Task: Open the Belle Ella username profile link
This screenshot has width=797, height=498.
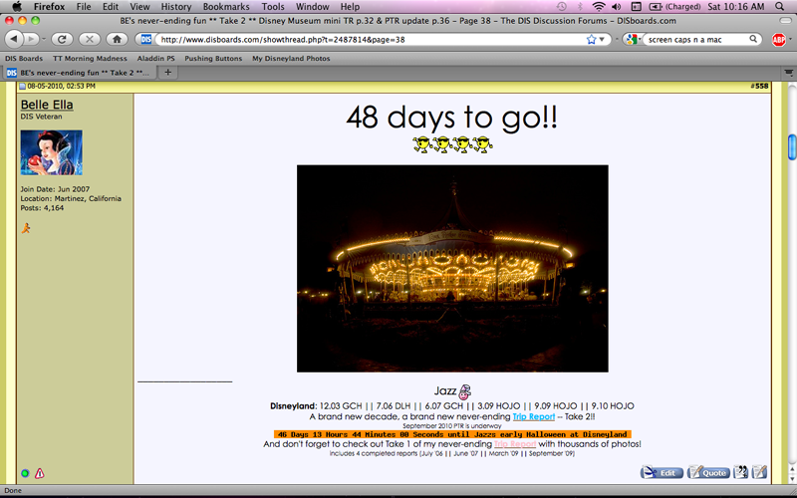Action: 46,105
